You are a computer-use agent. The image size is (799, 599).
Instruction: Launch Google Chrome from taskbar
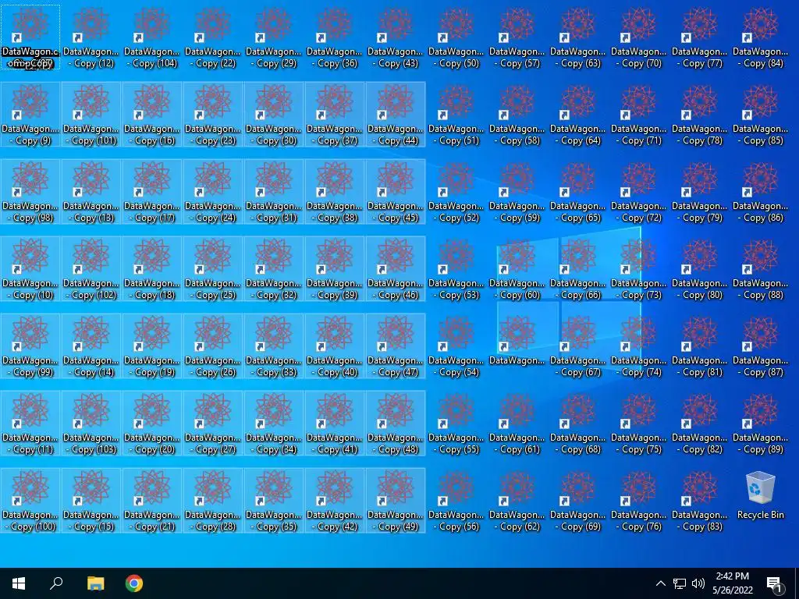coord(134,583)
